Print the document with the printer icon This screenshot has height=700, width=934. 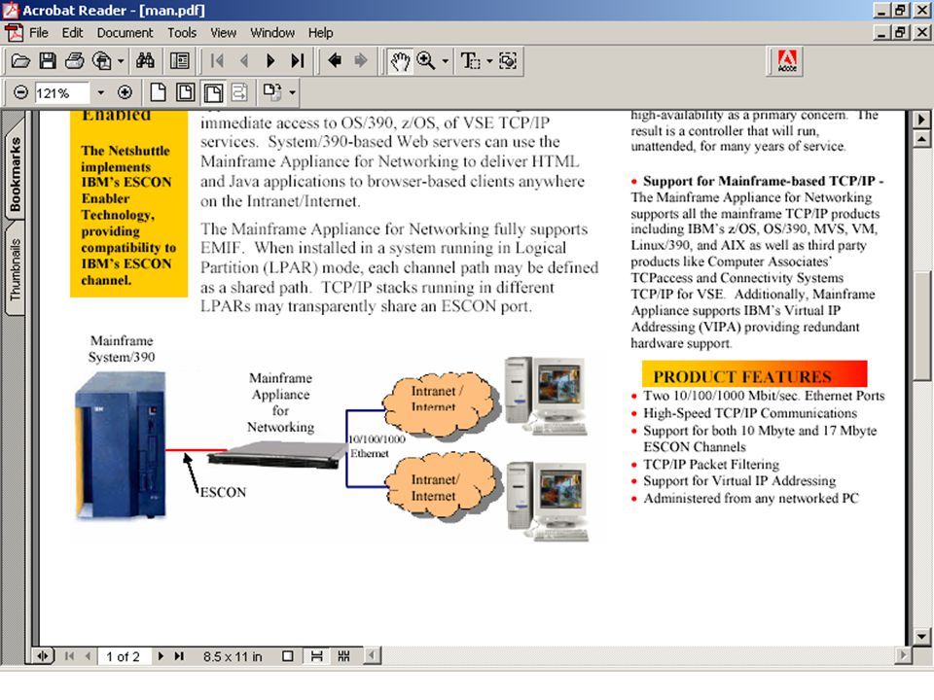pyautogui.click(x=75, y=60)
